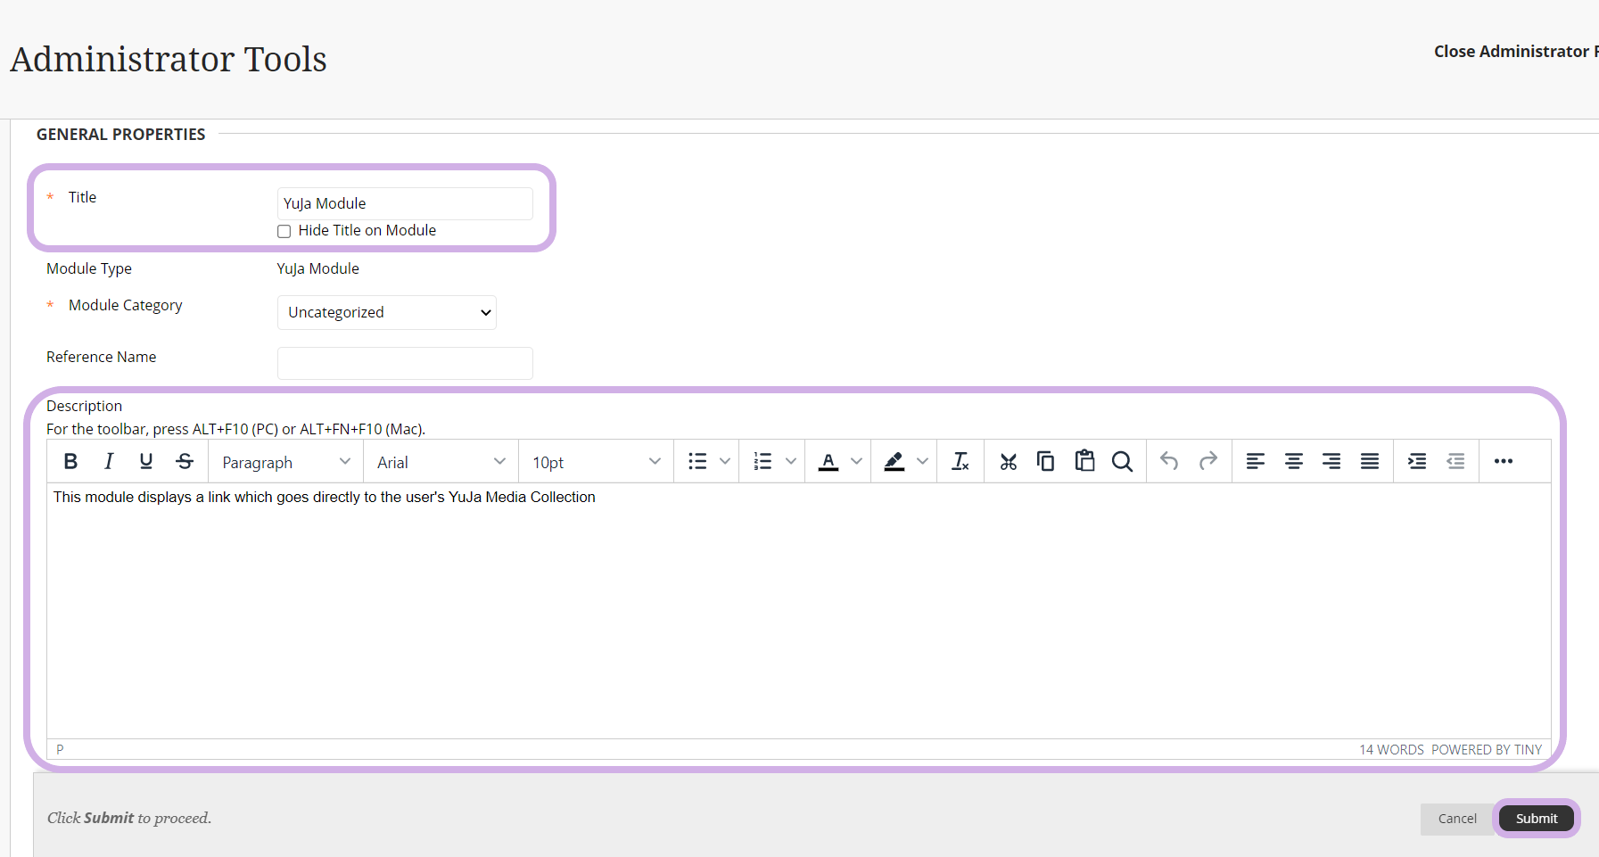Open the Module Category dropdown
The height and width of the screenshot is (857, 1599).
coord(387,312)
